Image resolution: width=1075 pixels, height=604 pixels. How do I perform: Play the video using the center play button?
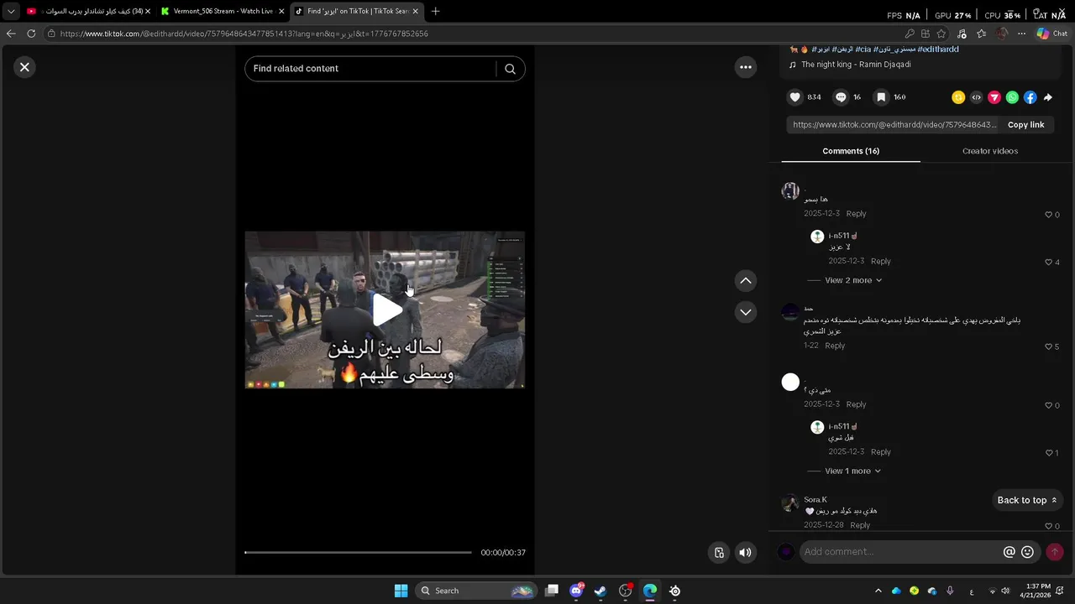(387, 310)
